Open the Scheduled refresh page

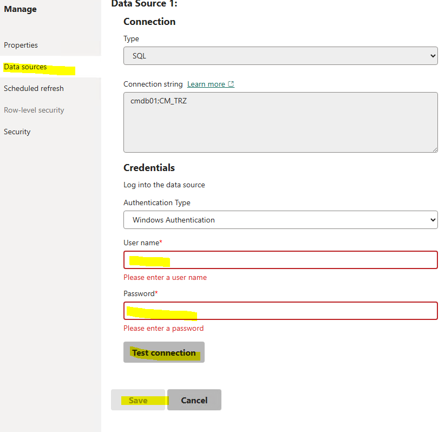click(x=34, y=89)
